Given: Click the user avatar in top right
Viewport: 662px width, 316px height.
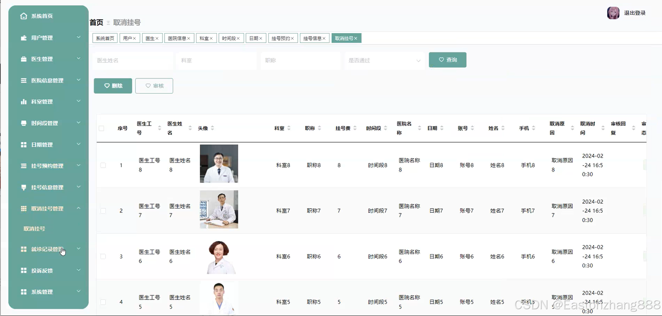Looking at the screenshot, I should point(613,13).
